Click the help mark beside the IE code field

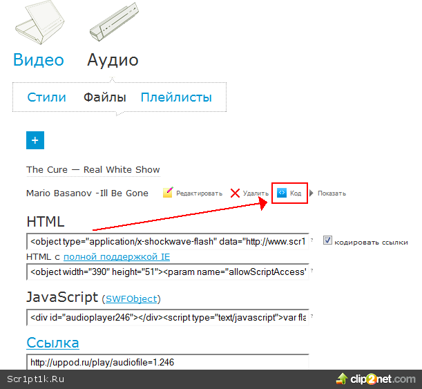click(312, 269)
